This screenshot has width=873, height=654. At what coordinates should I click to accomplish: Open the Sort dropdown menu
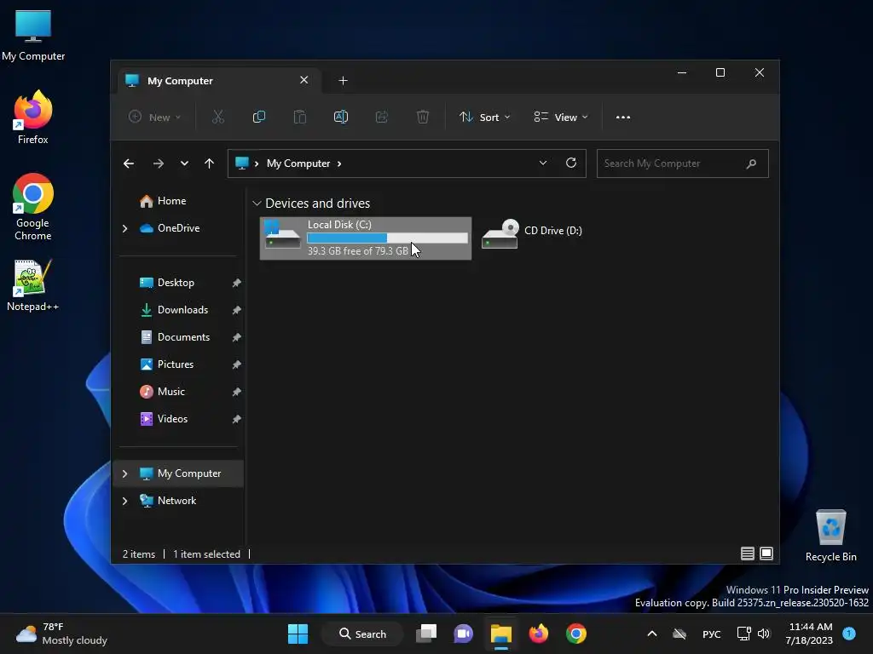(484, 117)
